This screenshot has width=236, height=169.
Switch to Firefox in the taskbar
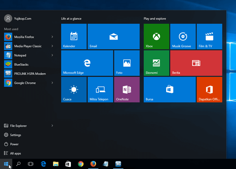(93, 164)
